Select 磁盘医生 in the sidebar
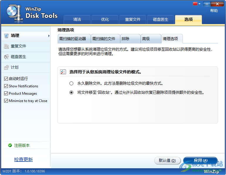 coord(26,57)
